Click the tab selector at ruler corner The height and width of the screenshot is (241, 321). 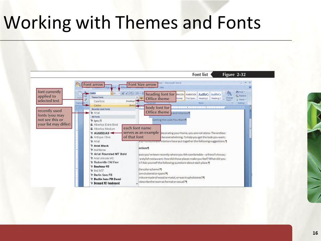77,107
